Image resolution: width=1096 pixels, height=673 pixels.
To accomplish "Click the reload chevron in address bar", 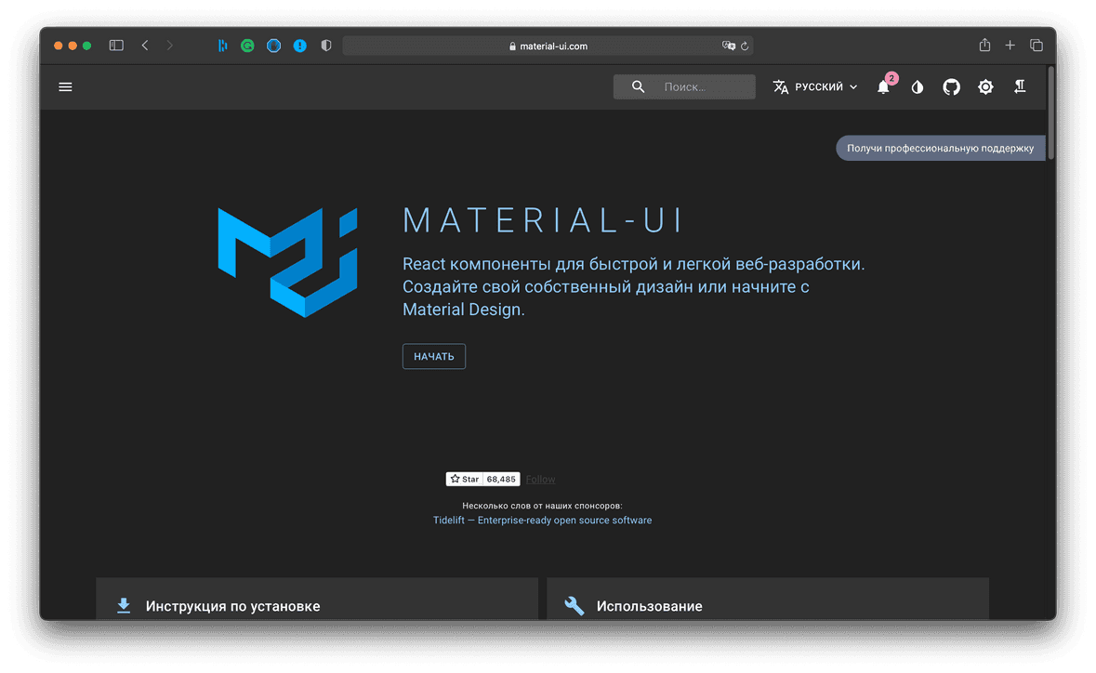I will click(x=746, y=45).
